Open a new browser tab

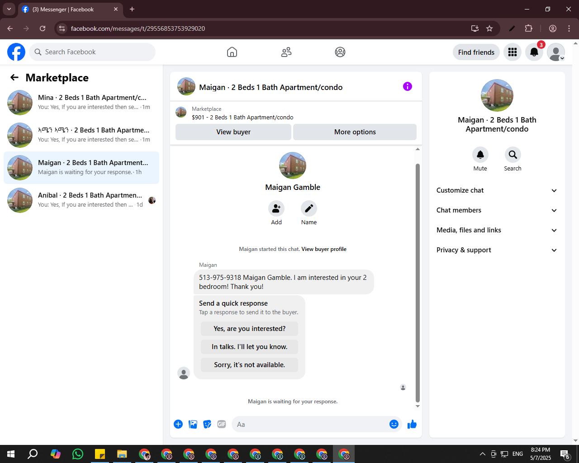(132, 9)
